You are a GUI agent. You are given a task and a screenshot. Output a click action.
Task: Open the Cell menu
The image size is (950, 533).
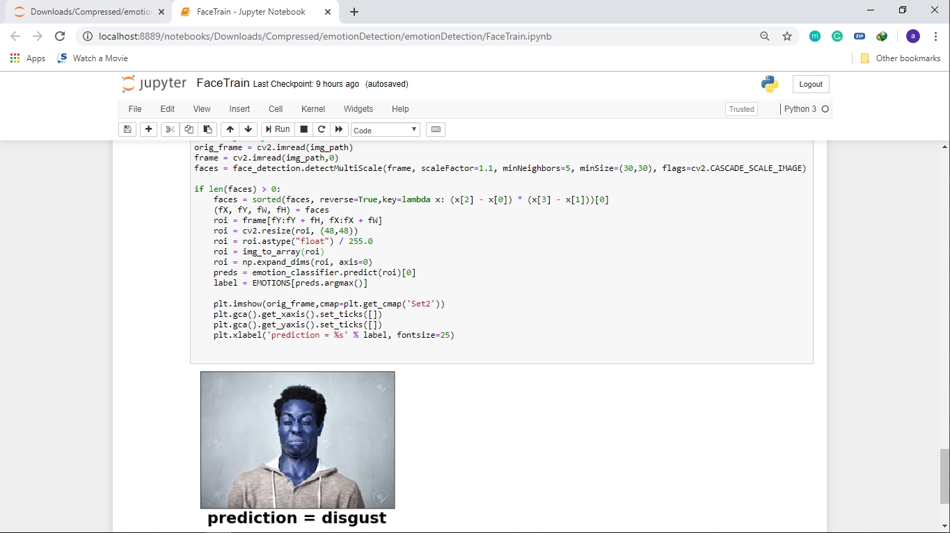pos(276,109)
